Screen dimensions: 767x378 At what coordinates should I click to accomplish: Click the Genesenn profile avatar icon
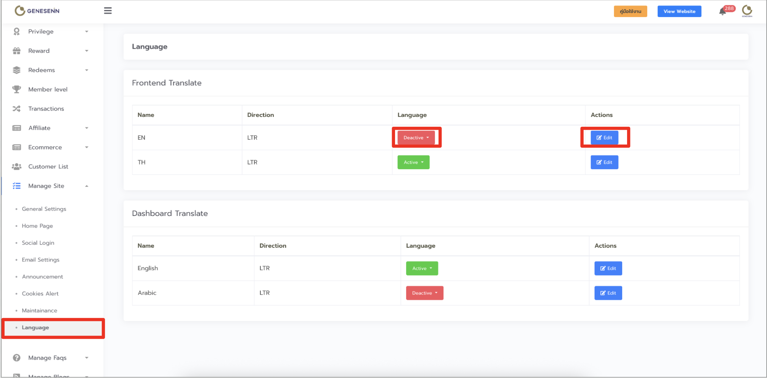(747, 11)
